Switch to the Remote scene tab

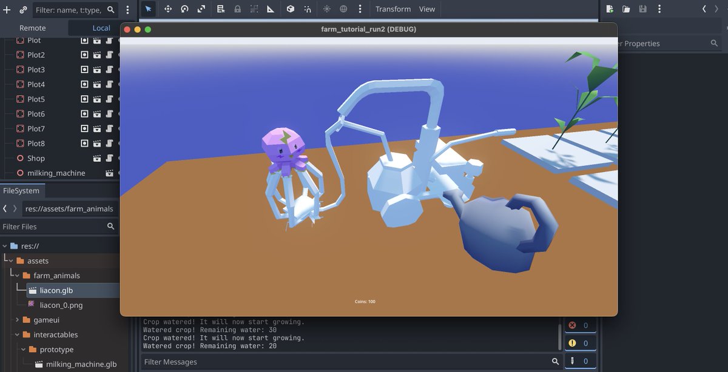pyautogui.click(x=32, y=28)
